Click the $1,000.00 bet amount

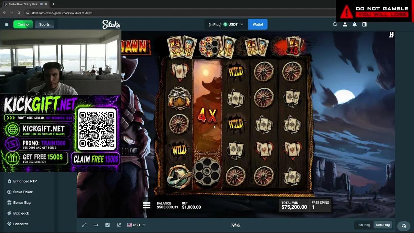click(191, 207)
